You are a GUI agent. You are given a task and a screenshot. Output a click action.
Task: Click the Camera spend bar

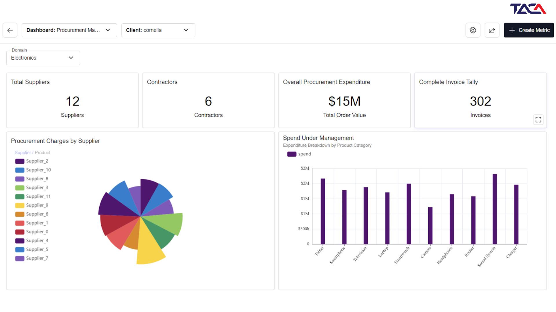coord(430,226)
